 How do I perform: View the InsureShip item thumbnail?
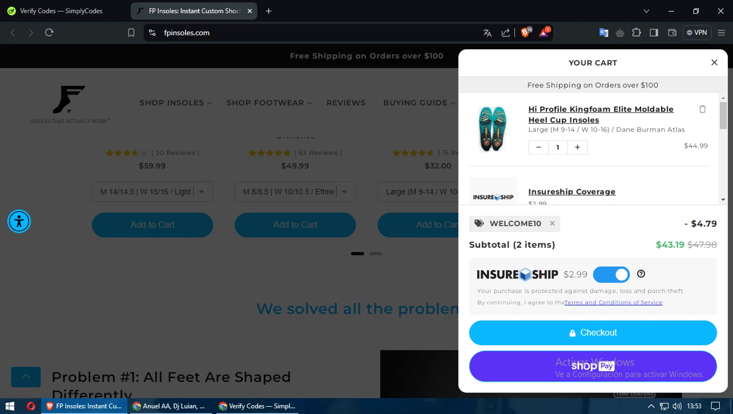pos(493,192)
